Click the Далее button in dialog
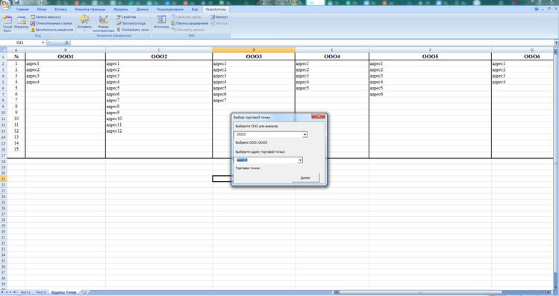The width and height of the screenshot is (559, 296). [x=305, y=177]
